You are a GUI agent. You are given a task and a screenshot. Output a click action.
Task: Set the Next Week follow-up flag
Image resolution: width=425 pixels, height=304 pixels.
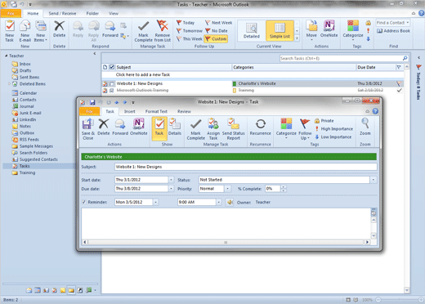tap(218, 23)
